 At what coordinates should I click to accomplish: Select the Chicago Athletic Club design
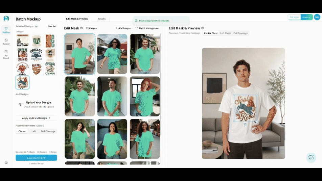[37, 54]
